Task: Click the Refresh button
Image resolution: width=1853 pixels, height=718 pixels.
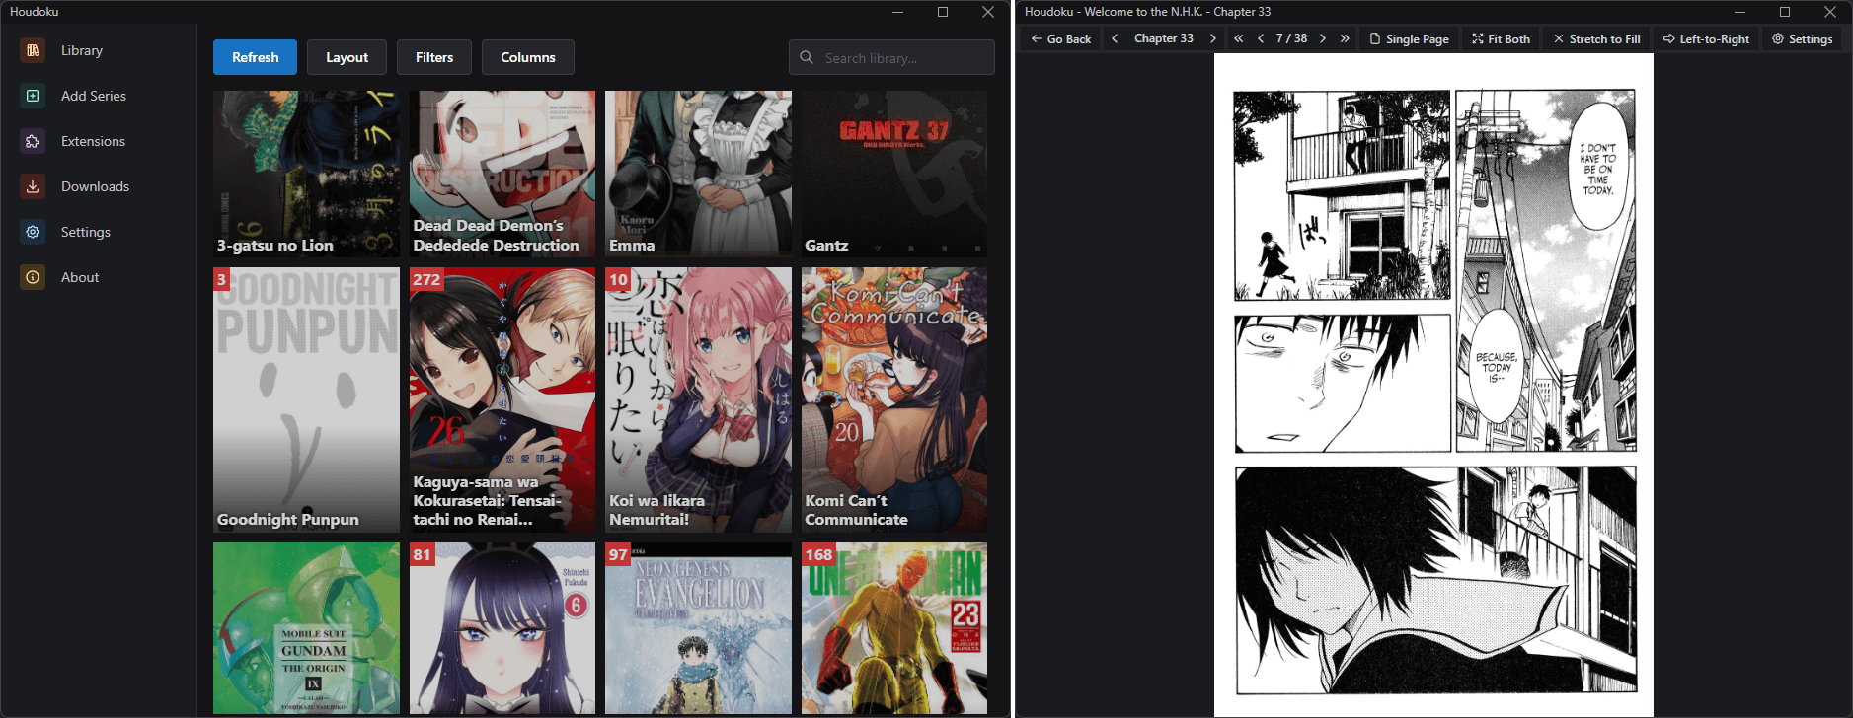Action: coord(255,57)
